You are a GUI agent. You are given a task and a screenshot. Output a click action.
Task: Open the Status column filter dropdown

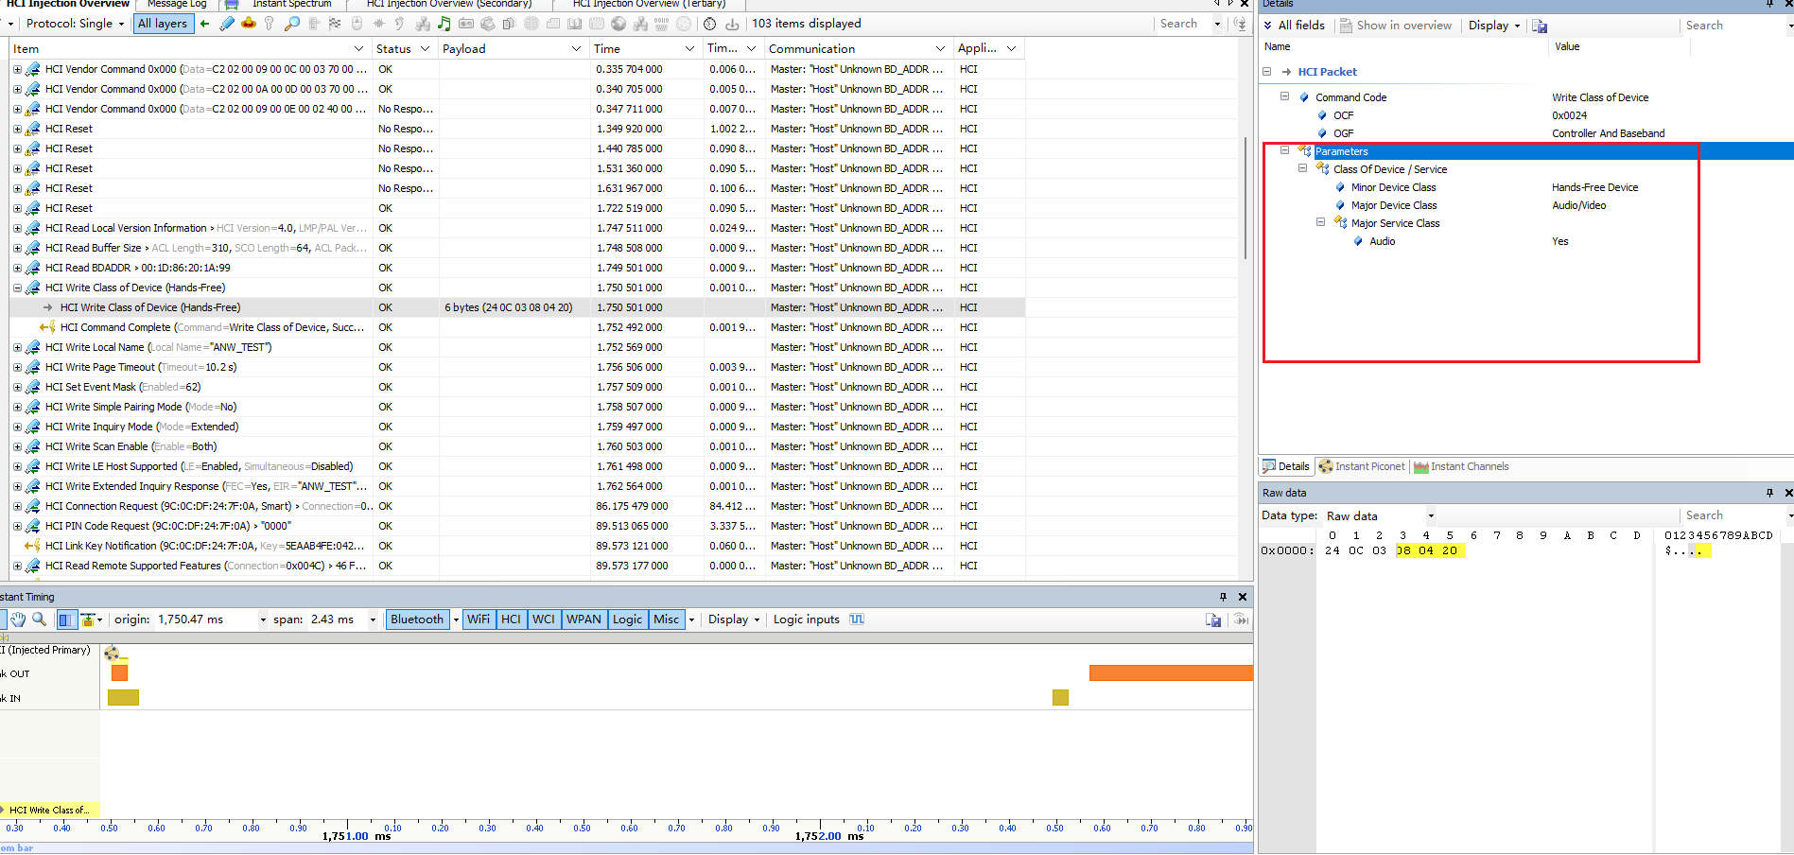(x=425, y=48)
